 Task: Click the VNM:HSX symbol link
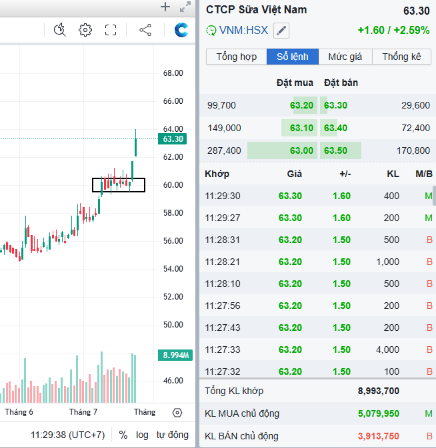pyautogui.click(x=243, y=31)
